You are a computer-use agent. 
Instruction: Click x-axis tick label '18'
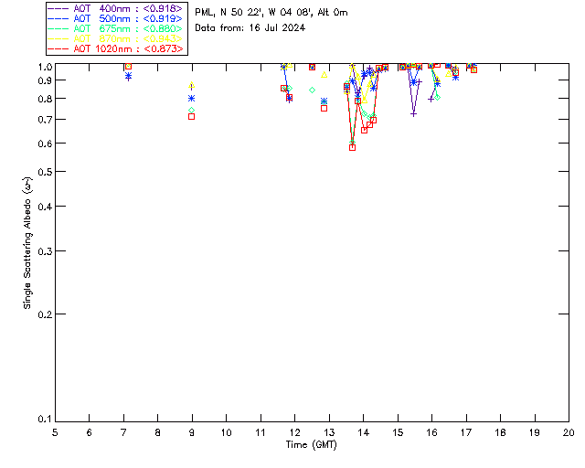point(500,432)
